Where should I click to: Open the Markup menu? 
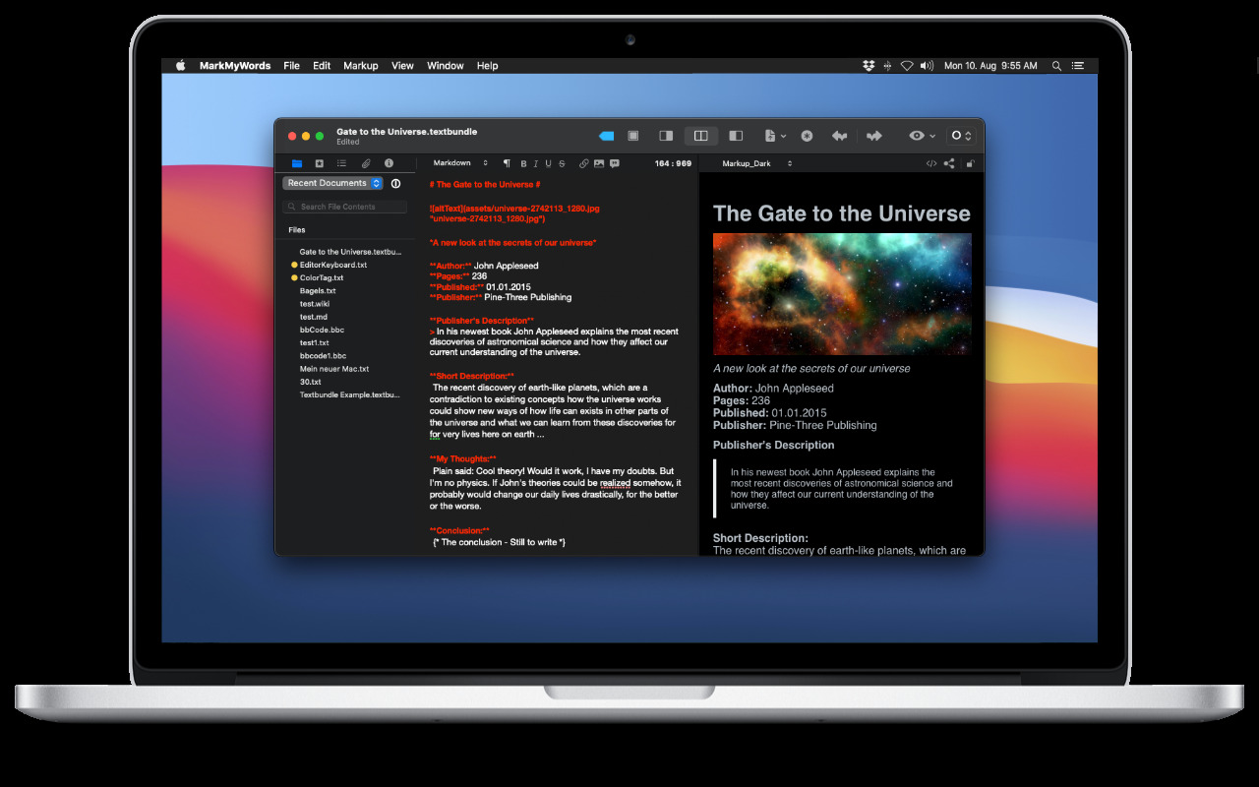pos(360,65)
